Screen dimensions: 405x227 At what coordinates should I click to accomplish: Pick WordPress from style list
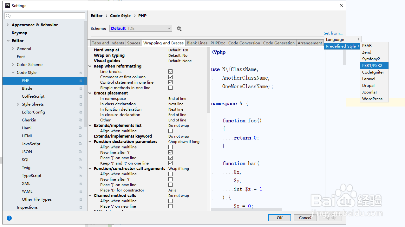374,99
